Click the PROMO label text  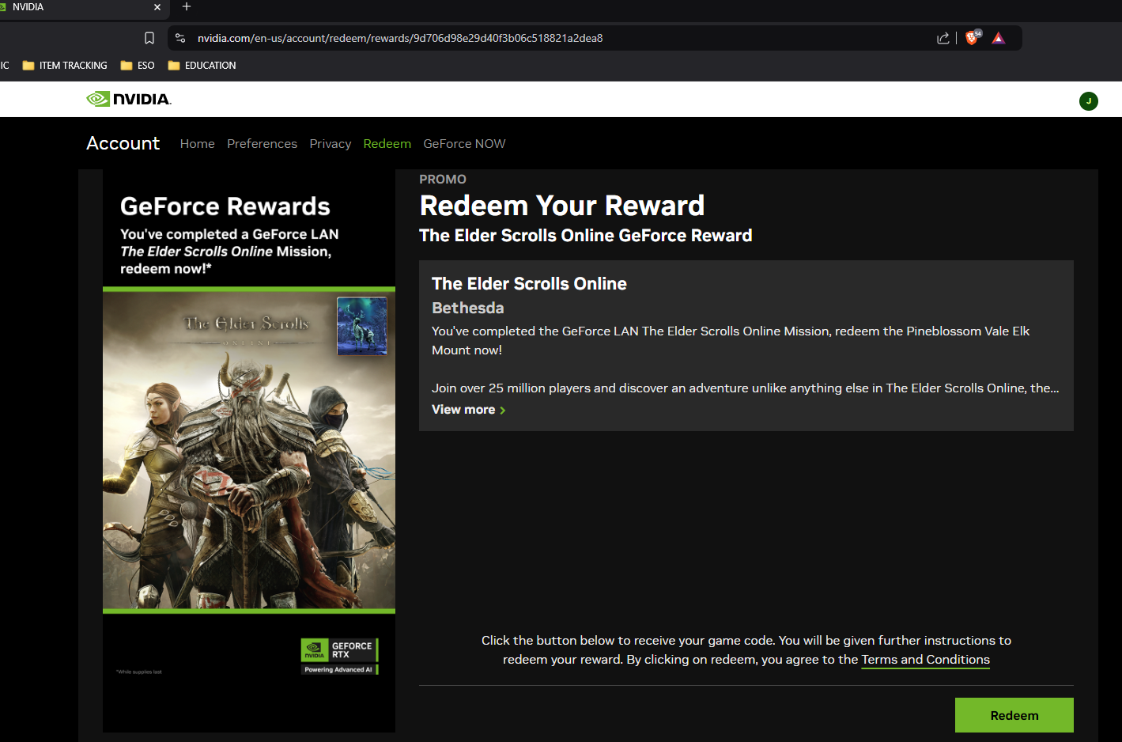coord(443,180)
